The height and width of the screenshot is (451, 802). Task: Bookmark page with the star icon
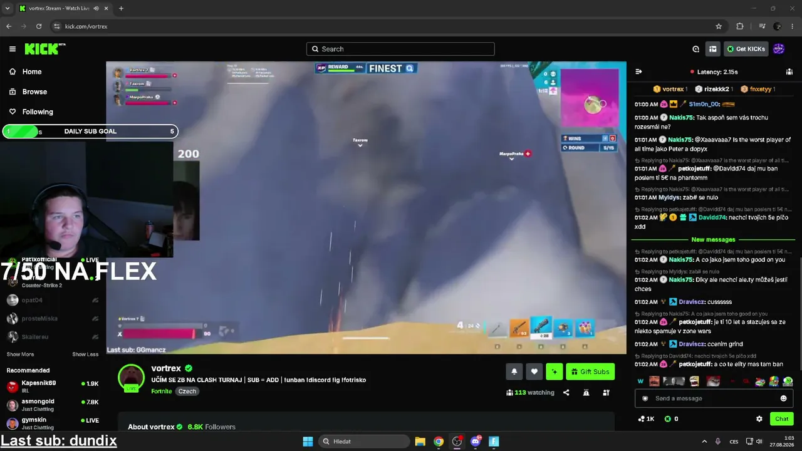(x=719, y=26)
